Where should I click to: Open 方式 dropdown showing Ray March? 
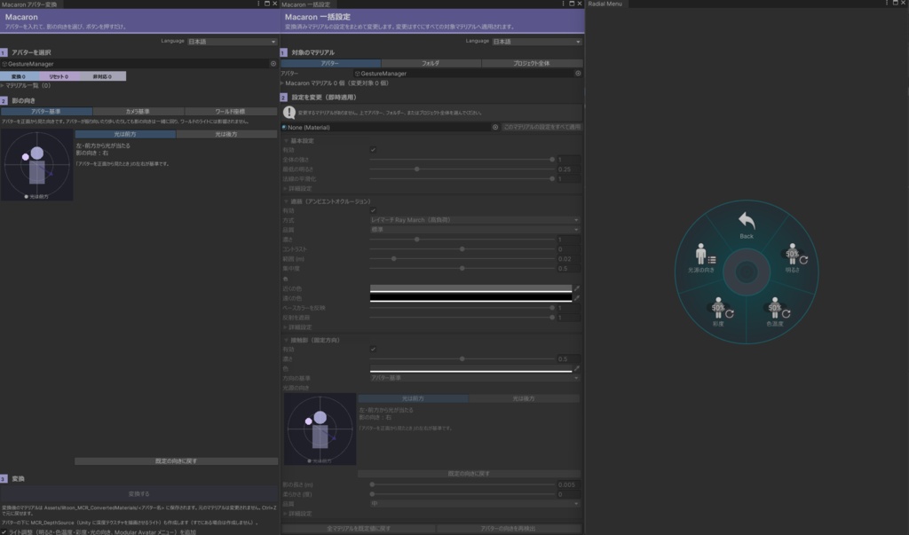tap(475, 220)
